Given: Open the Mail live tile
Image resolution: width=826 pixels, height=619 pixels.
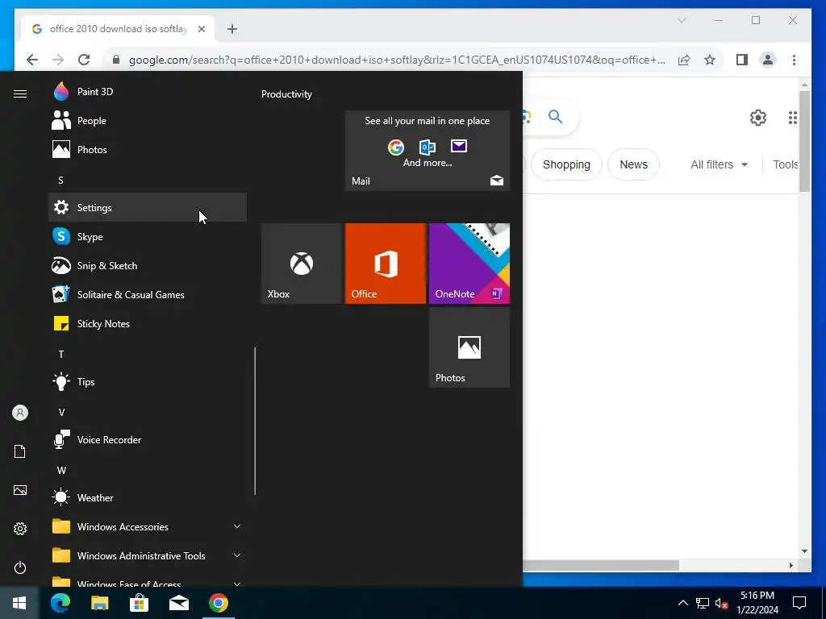Looking at the screenshot, I should (428, 151).
